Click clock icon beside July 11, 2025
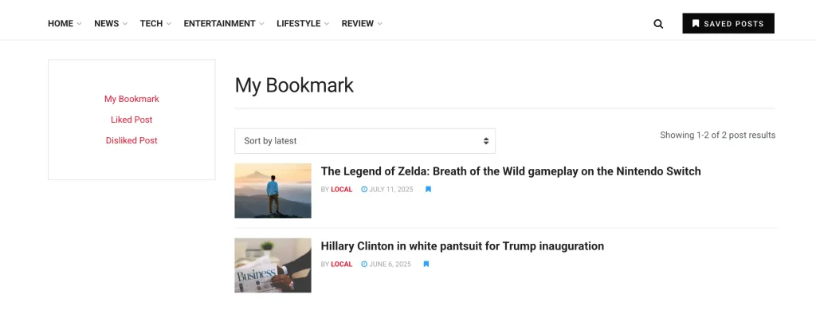816x310 pixels. 364,190
